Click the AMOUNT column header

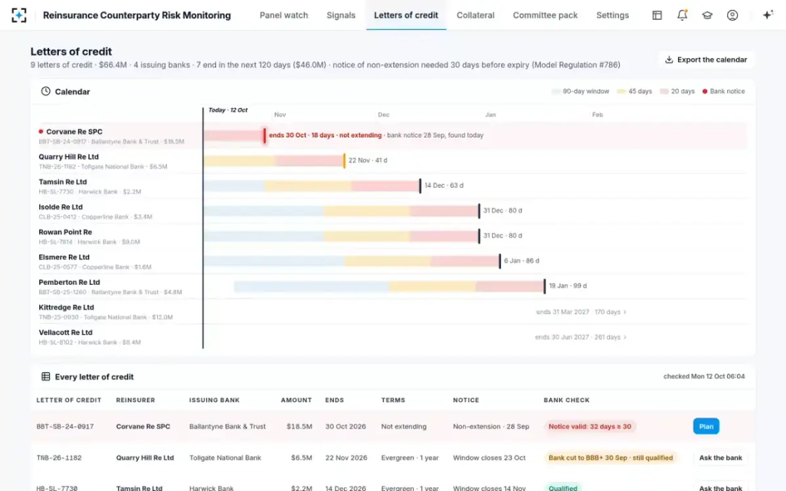click(297, 400)
